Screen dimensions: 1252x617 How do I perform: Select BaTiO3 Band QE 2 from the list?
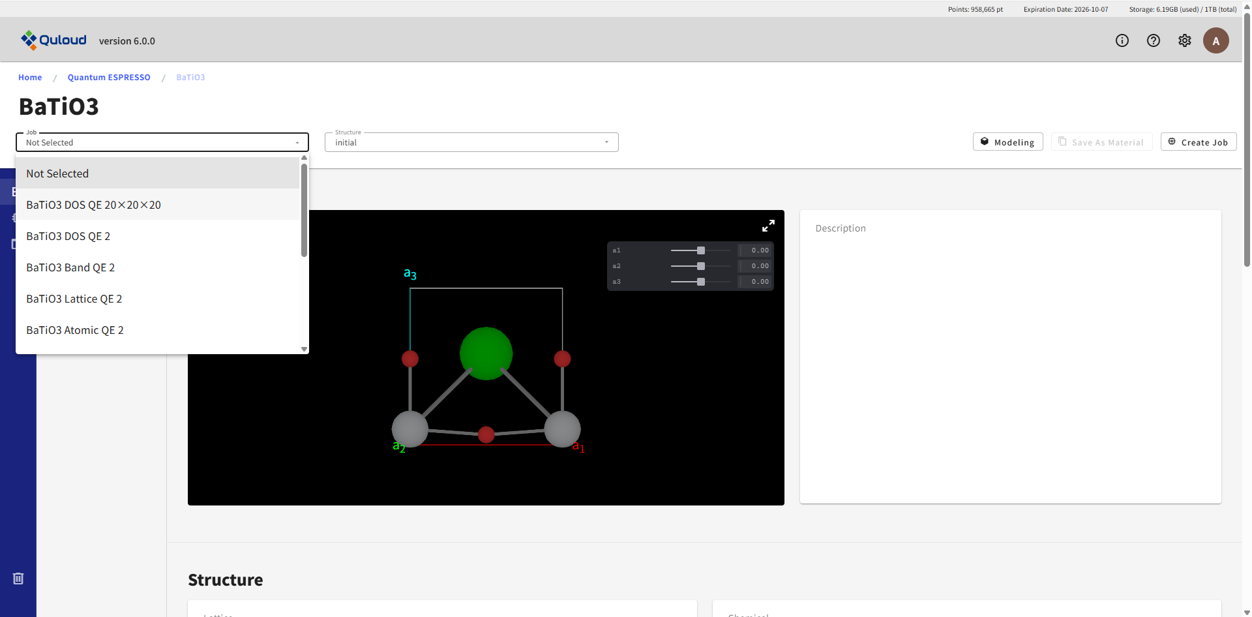point(70,267)
